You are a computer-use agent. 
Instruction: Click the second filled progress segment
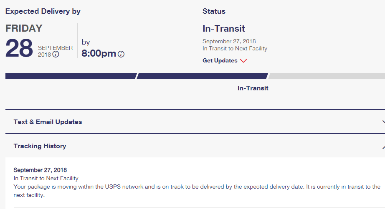coord(202,76)
